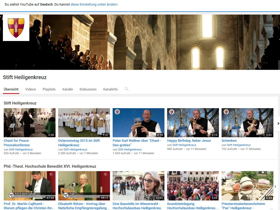This screenshot has width=280, height=210.
Task: Click channel link under 'Ostersonntag 2015' video
Action: [x=75, y=149]
